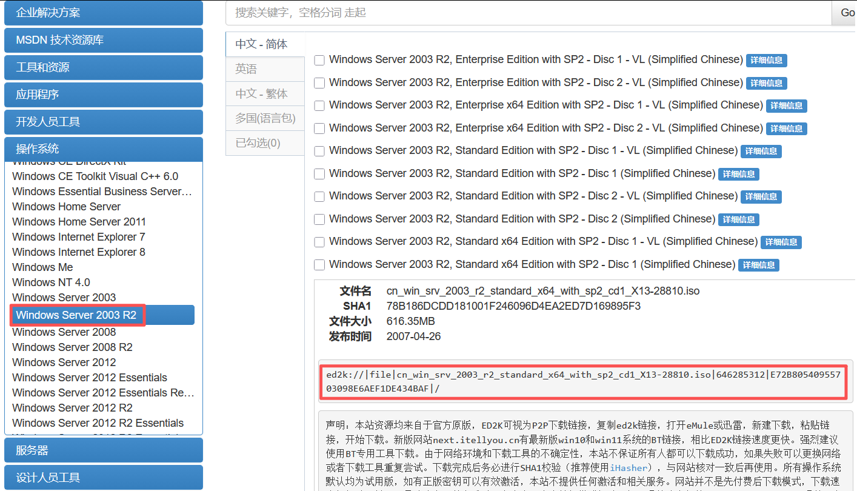Check Standard Edition SP2 Disc 2 VL checkbox
The height and width of the screenshot is (491, 857).
click(x=319, y=196)
